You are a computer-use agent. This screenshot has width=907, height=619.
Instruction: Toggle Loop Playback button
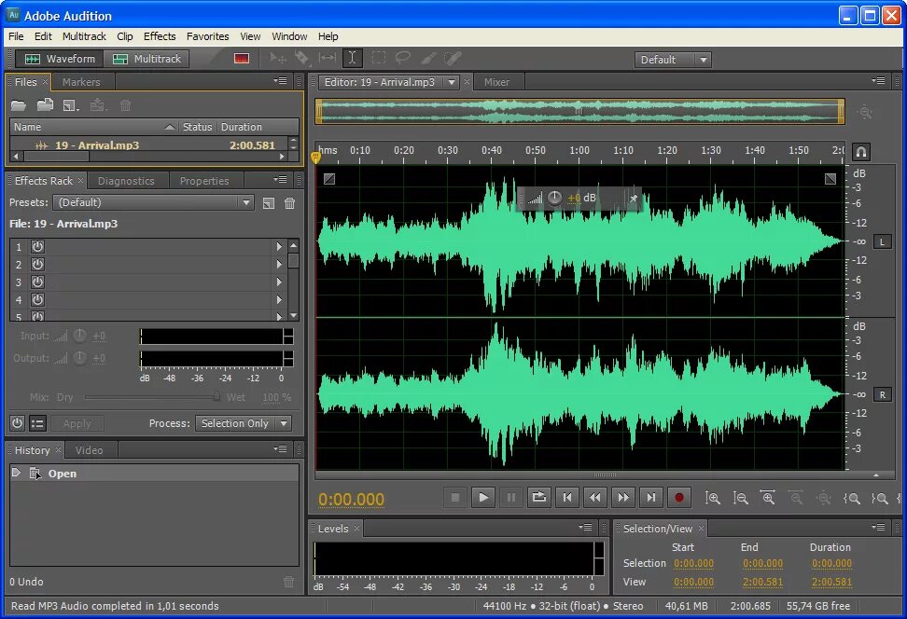tap(538, 498)
